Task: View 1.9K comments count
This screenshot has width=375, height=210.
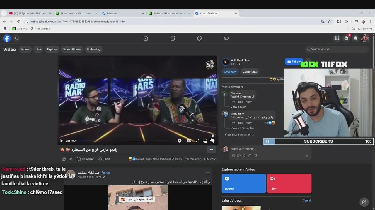Action: pos(192,159)
